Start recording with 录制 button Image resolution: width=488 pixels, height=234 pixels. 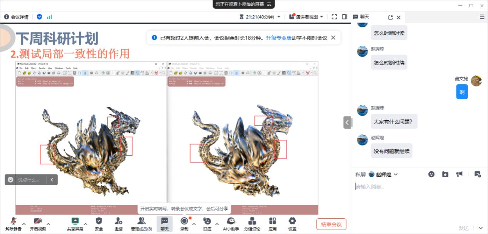184,224
